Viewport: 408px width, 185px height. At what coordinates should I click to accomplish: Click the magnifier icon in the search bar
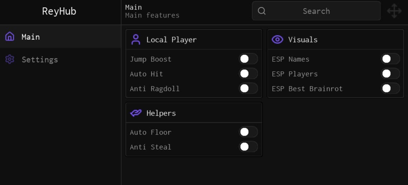261,11
